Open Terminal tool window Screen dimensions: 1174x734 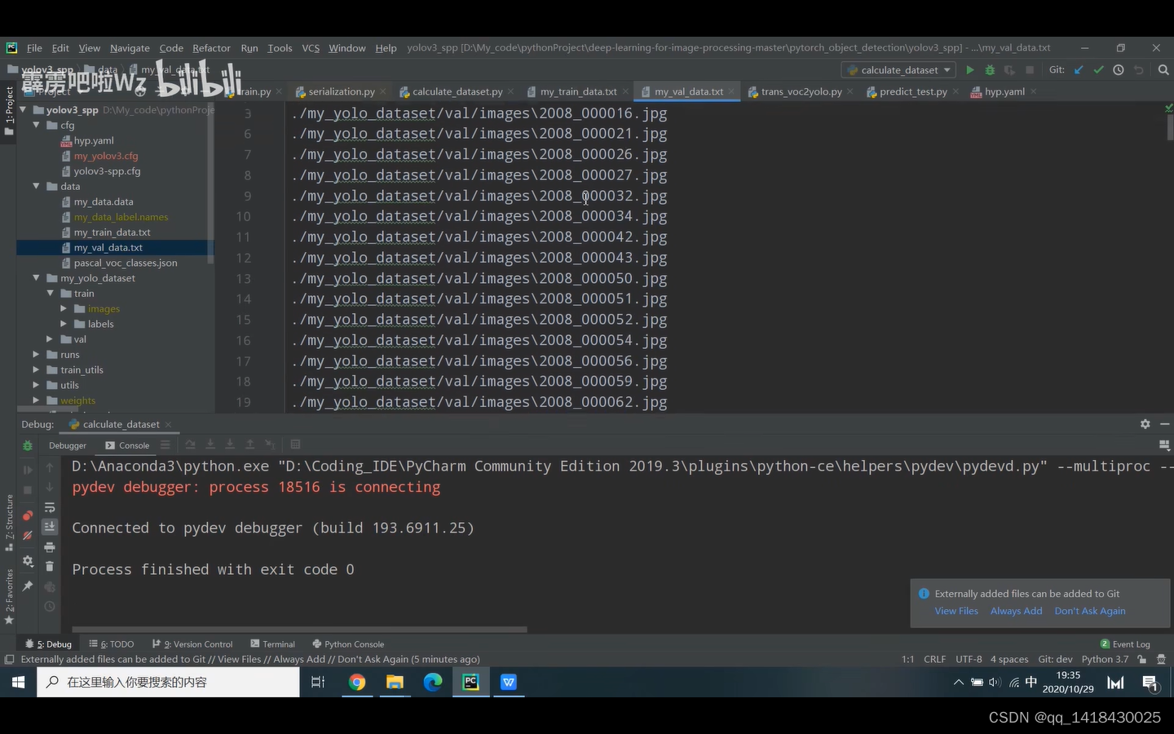(x=273, y=644)
